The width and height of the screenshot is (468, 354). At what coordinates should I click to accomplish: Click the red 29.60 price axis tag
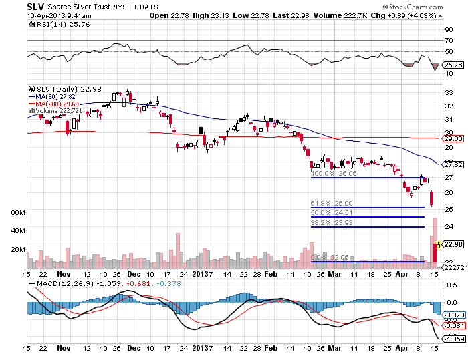click(454, 138)
